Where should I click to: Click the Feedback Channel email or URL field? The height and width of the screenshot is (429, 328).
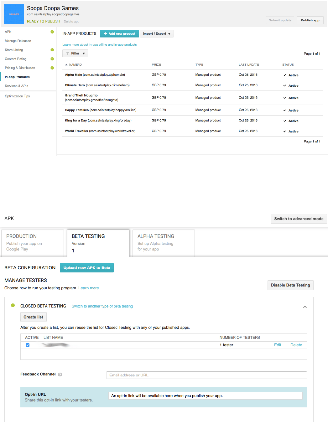(207, 375)
